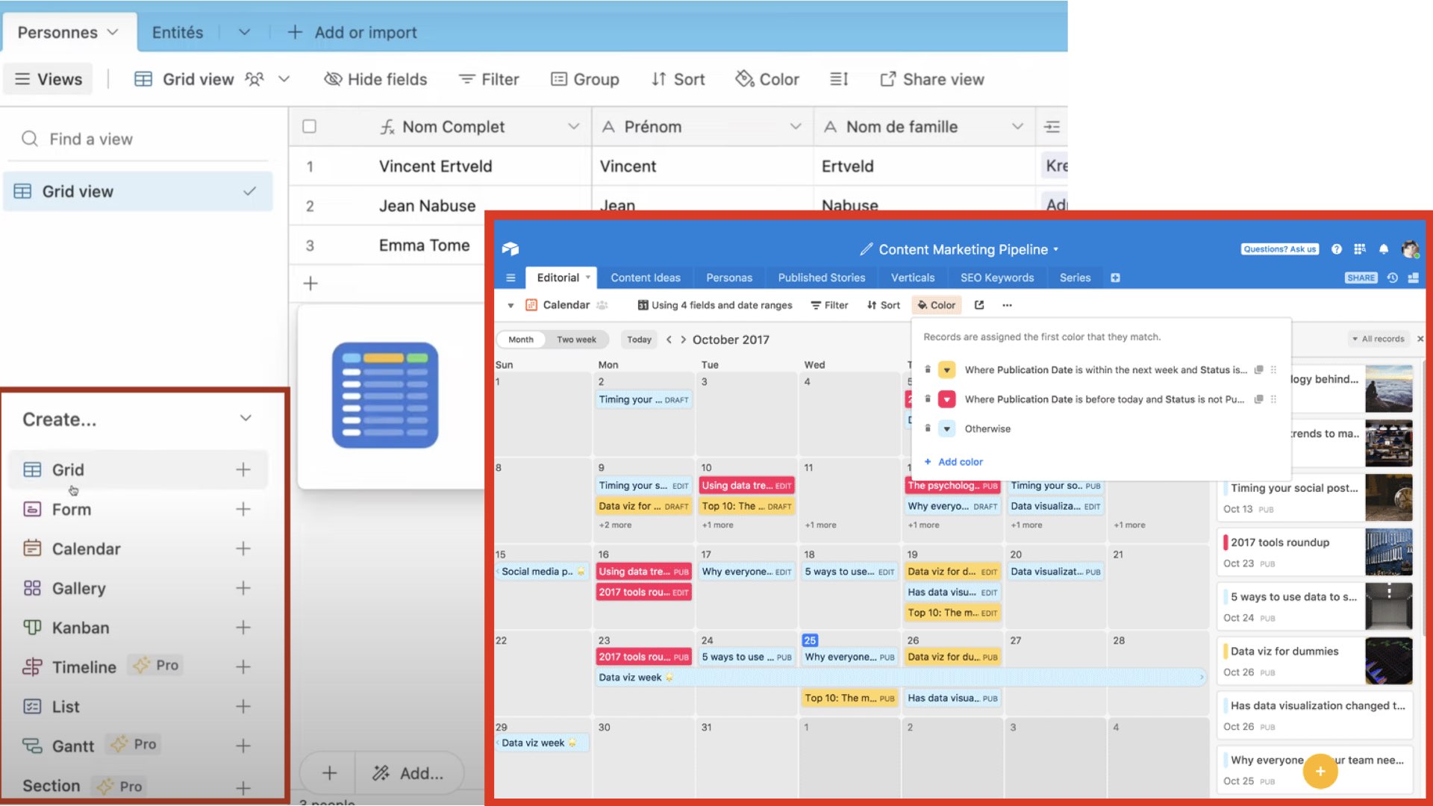Click the plus icon next to Kanban

coord(243,628)
